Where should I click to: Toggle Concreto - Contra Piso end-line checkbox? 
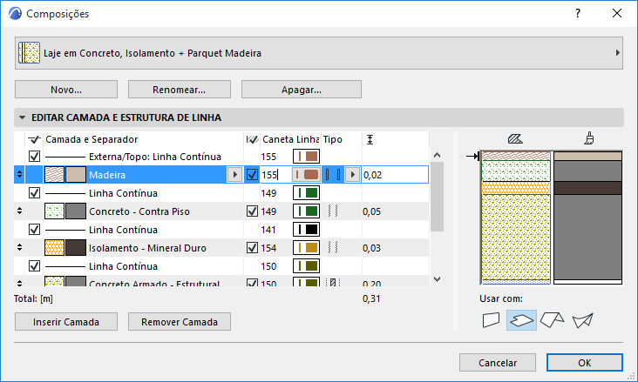tap(252, 211)
